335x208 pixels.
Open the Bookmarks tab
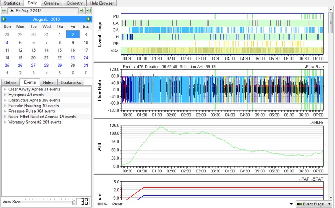tap(70, 82)
